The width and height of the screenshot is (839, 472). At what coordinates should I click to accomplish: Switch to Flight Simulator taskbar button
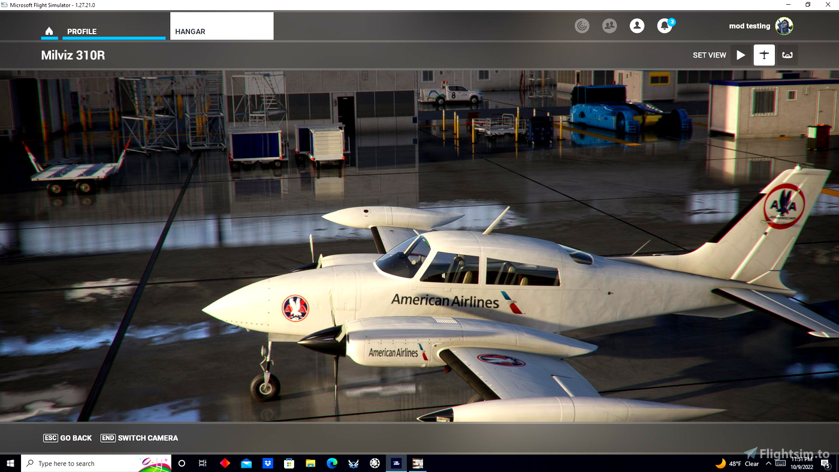396,464
